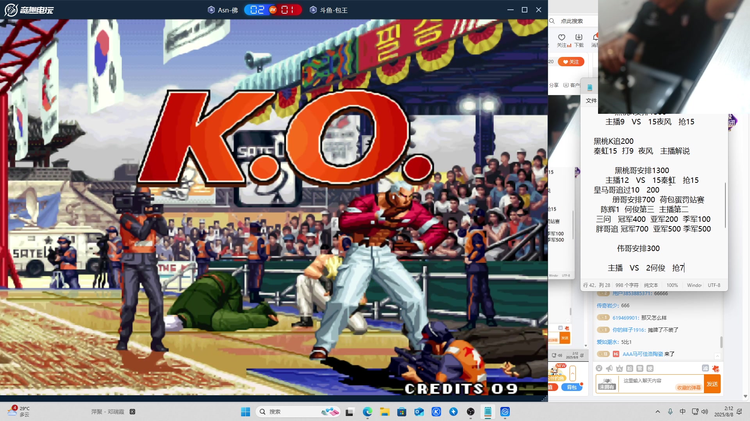Click Notepad's vertical scrollbar thumb
Image resolution: width=750 pixels, height=421 pixels.
tap(725, 205)
